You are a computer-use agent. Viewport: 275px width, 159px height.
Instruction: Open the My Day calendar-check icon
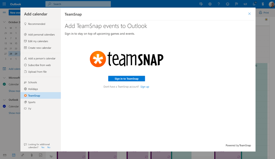[201, 4]
